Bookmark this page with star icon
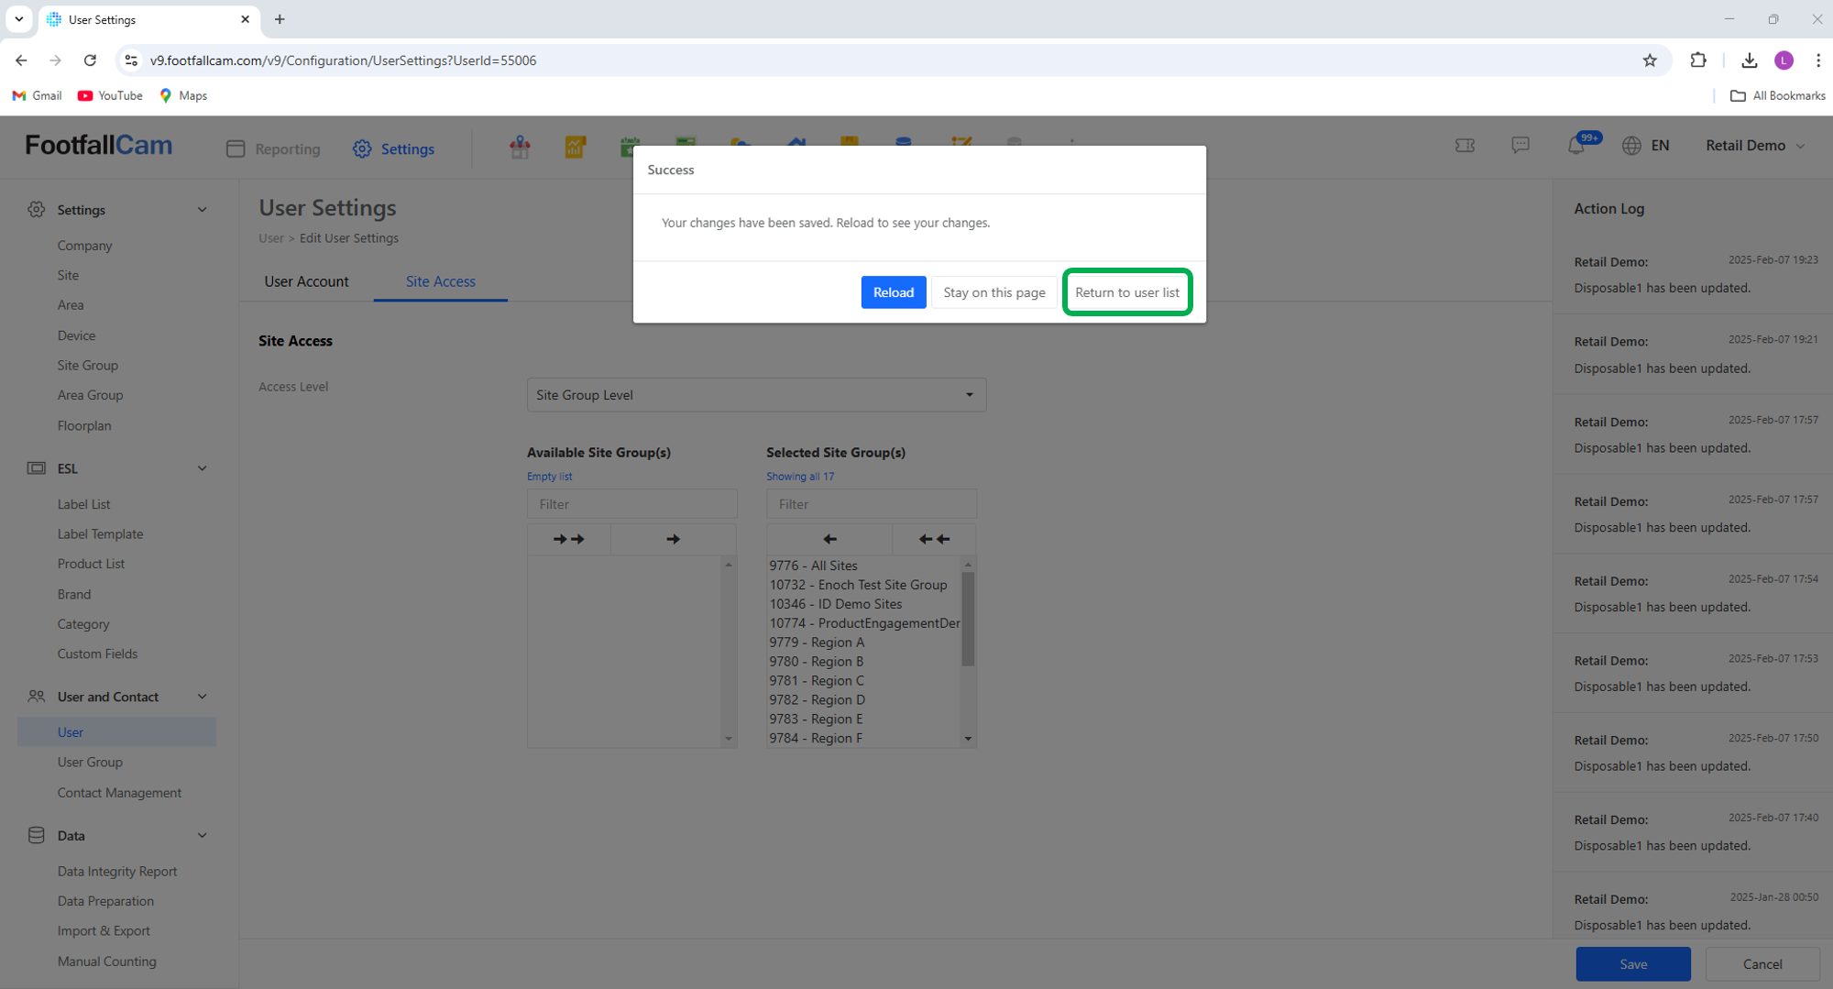This screenshot has width=1833, height=989. click(1650, 60)
